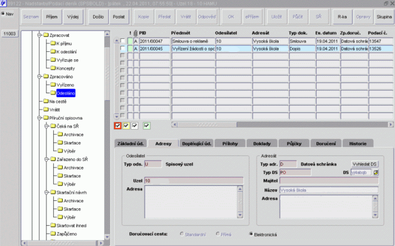This screenshot has height=246, width=395.
Task: Collapse the Zpracovat tree node
Action: coord(39,35)
